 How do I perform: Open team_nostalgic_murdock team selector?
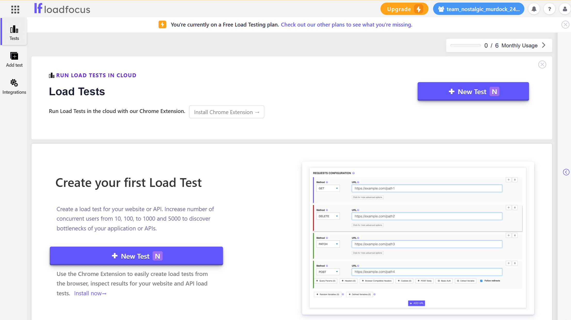click(x=478, y=9)
